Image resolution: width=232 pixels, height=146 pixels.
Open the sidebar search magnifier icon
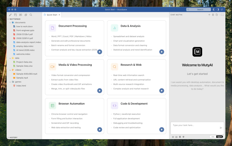pos(31,15)
